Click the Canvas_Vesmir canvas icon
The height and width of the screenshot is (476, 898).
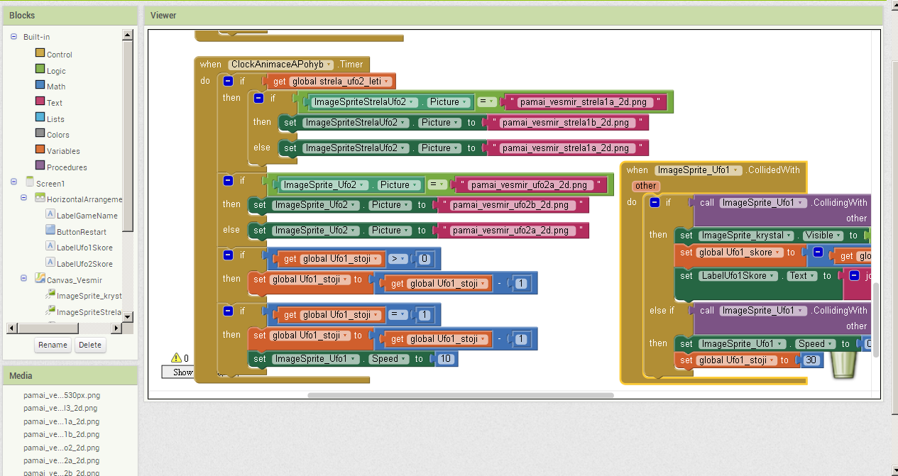pyautogui.click(x=40, y=279)
